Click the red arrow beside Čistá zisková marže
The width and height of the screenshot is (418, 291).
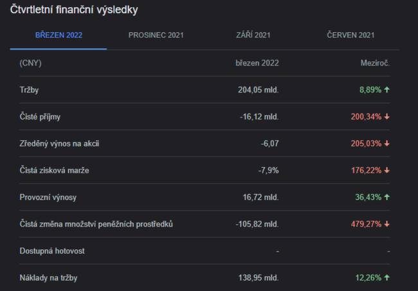(x=387, y=171)
